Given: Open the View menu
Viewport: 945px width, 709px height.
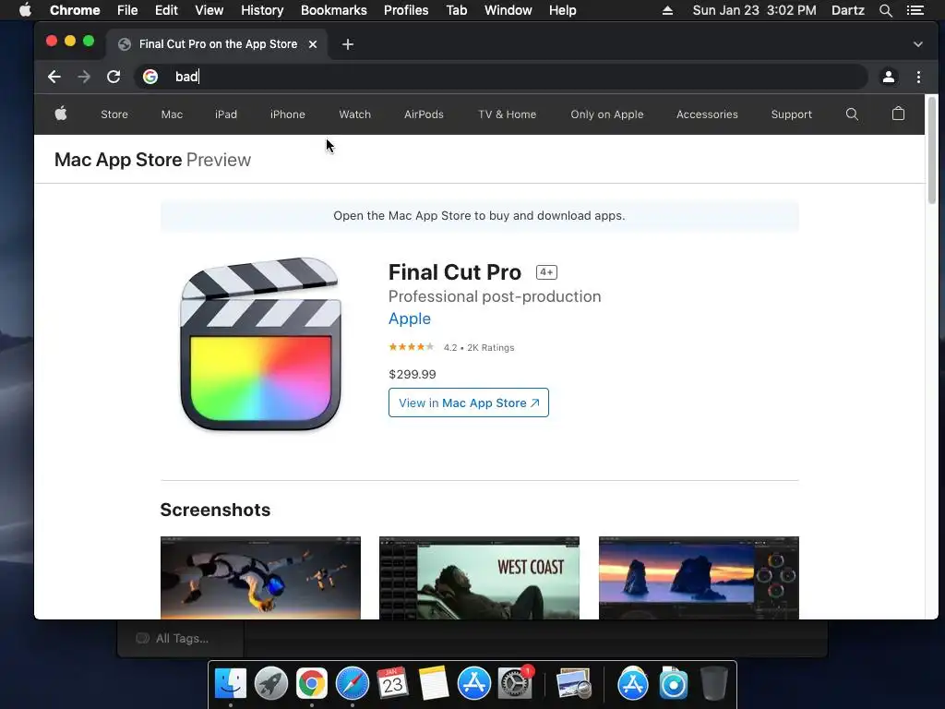Looking at the screenshot, I should point(209,10).
